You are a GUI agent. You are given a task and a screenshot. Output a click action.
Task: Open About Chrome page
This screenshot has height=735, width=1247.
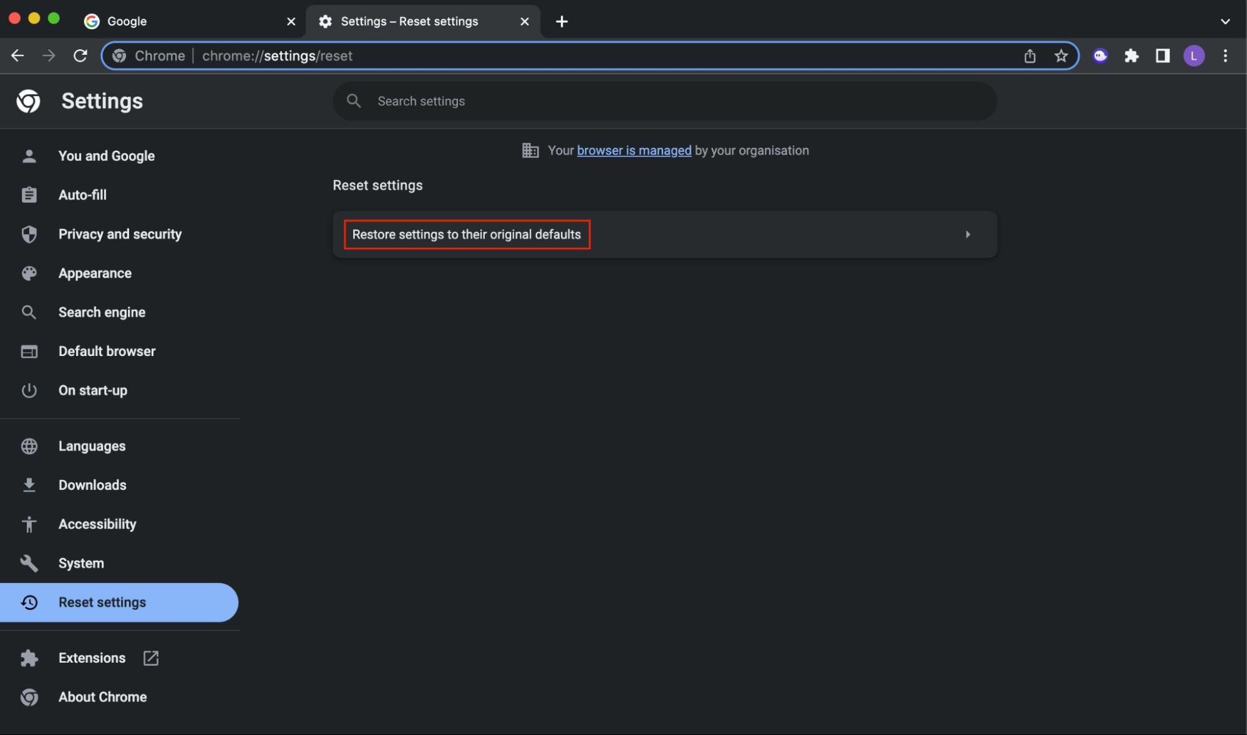click(x=119, y=697)
